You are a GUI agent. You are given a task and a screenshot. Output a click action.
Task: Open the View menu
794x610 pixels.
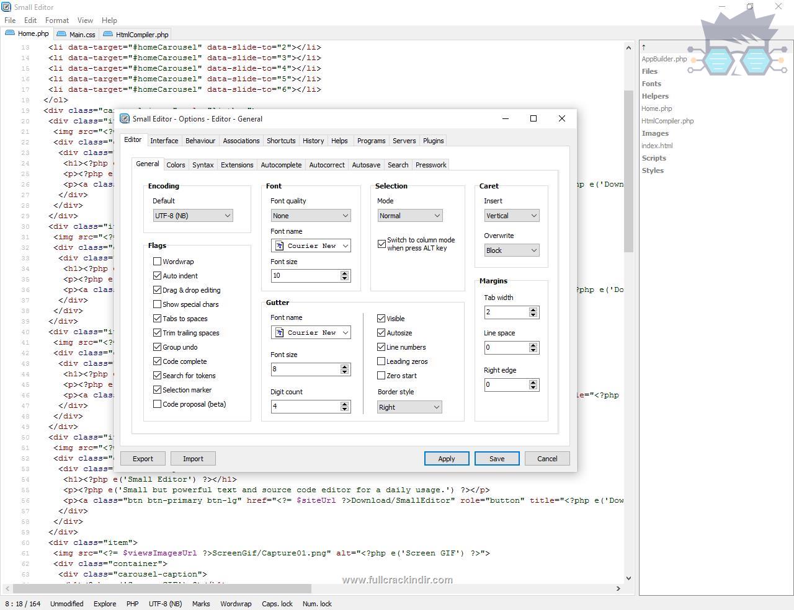pos(85,20)
